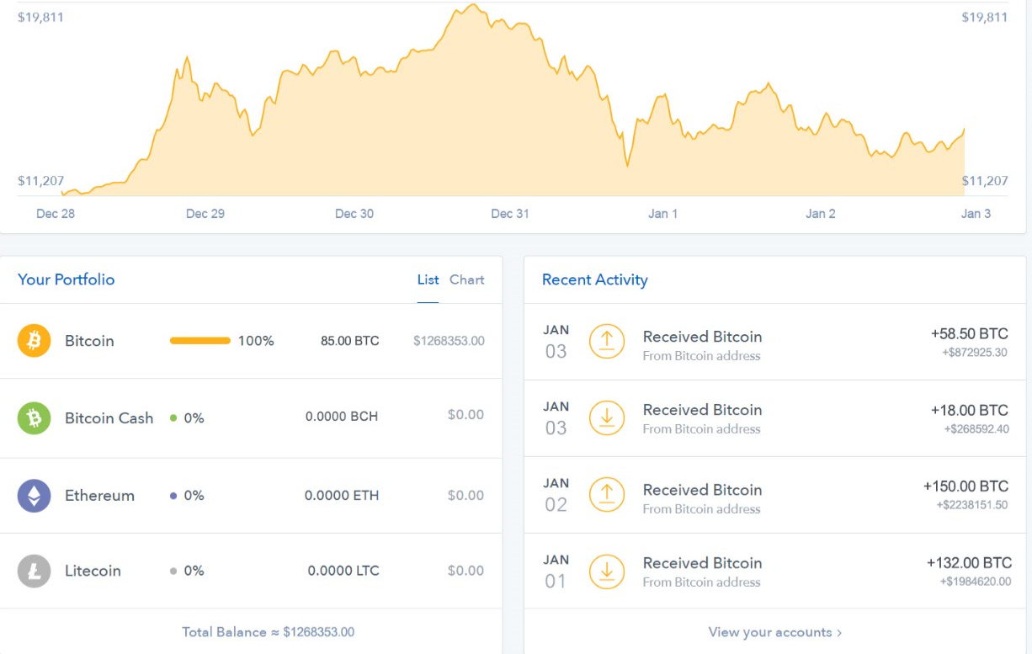Click the arrow icon for +58.50 BTC
Viewport: 1032px width, 654px height.
pyautogui.click(x=607, y=341)
